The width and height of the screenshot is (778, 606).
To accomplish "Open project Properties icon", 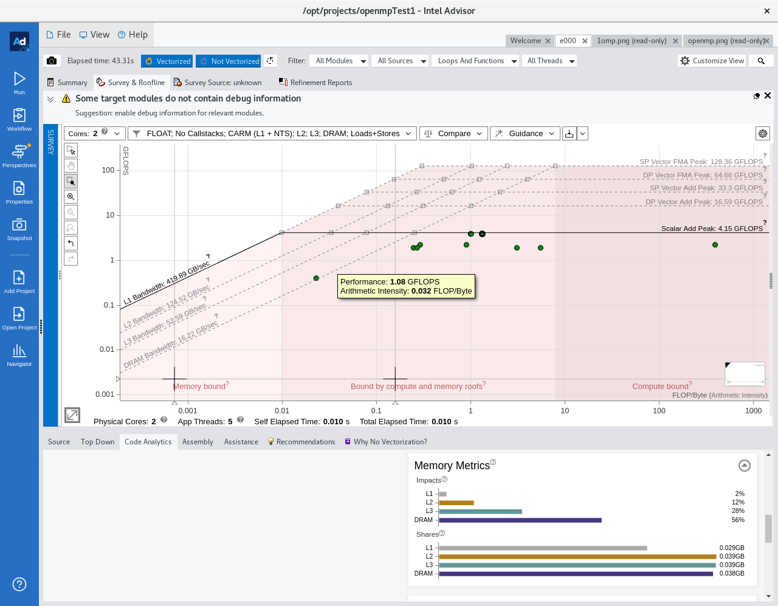I will pos(19,192).
